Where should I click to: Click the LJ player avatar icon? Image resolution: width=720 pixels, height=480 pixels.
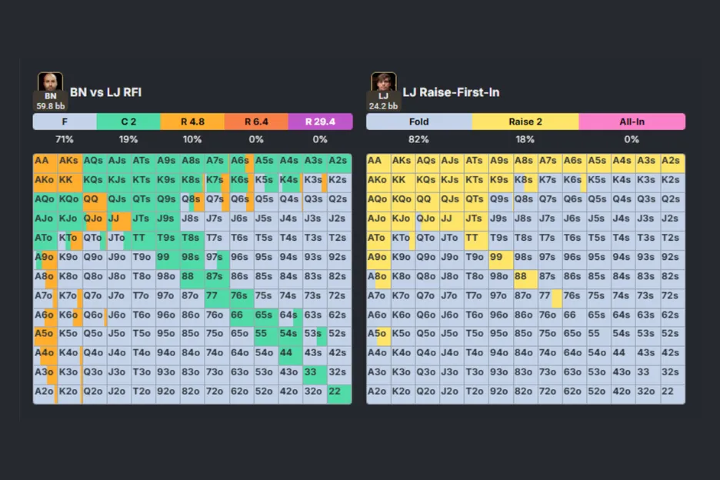pos(383,84)
